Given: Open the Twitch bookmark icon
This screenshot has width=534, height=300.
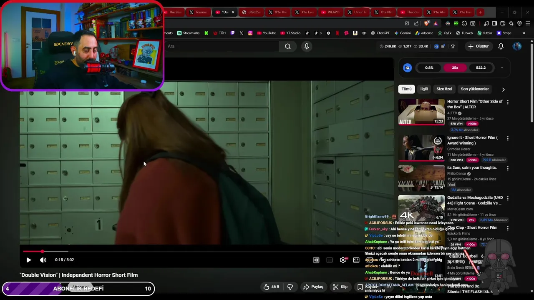Looking at the screenshot, I should 233,33.
